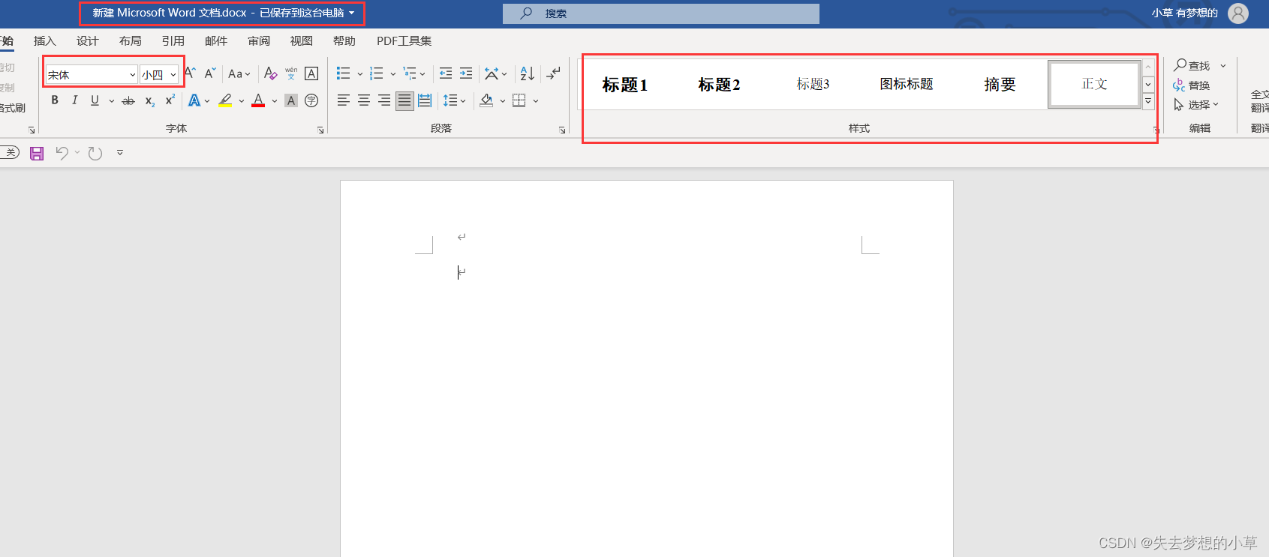Apply the 标题 1 style

click(x=624, y=85)
